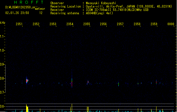
Task: Click the antenna value A504HB(yagi 4el)
Action: [99, 13]
